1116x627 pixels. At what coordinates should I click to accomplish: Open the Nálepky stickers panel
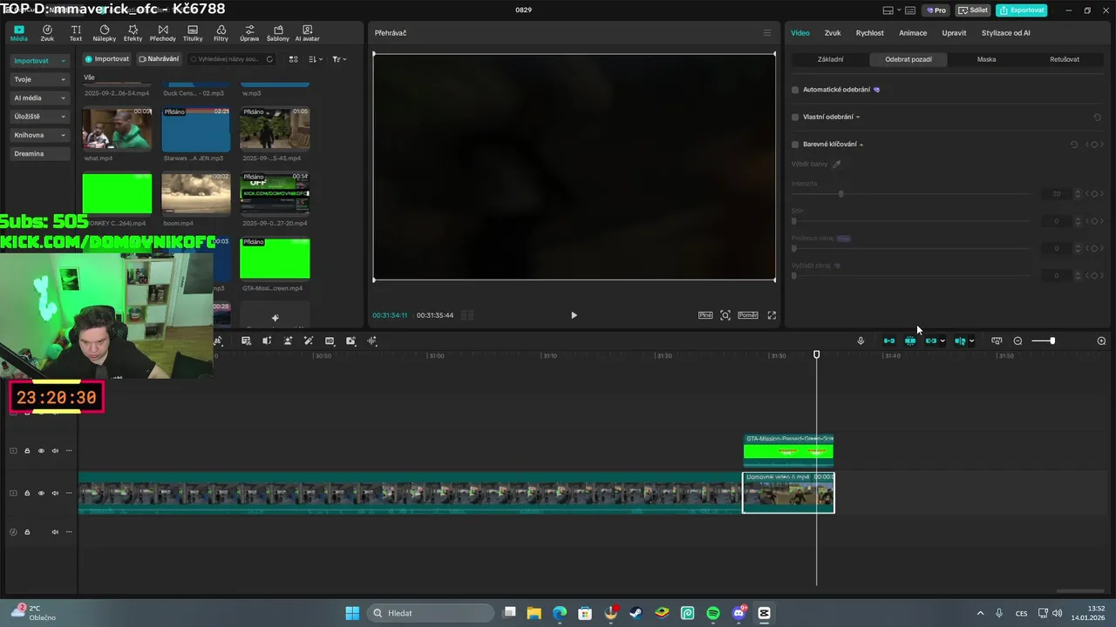tap(105, 33)
